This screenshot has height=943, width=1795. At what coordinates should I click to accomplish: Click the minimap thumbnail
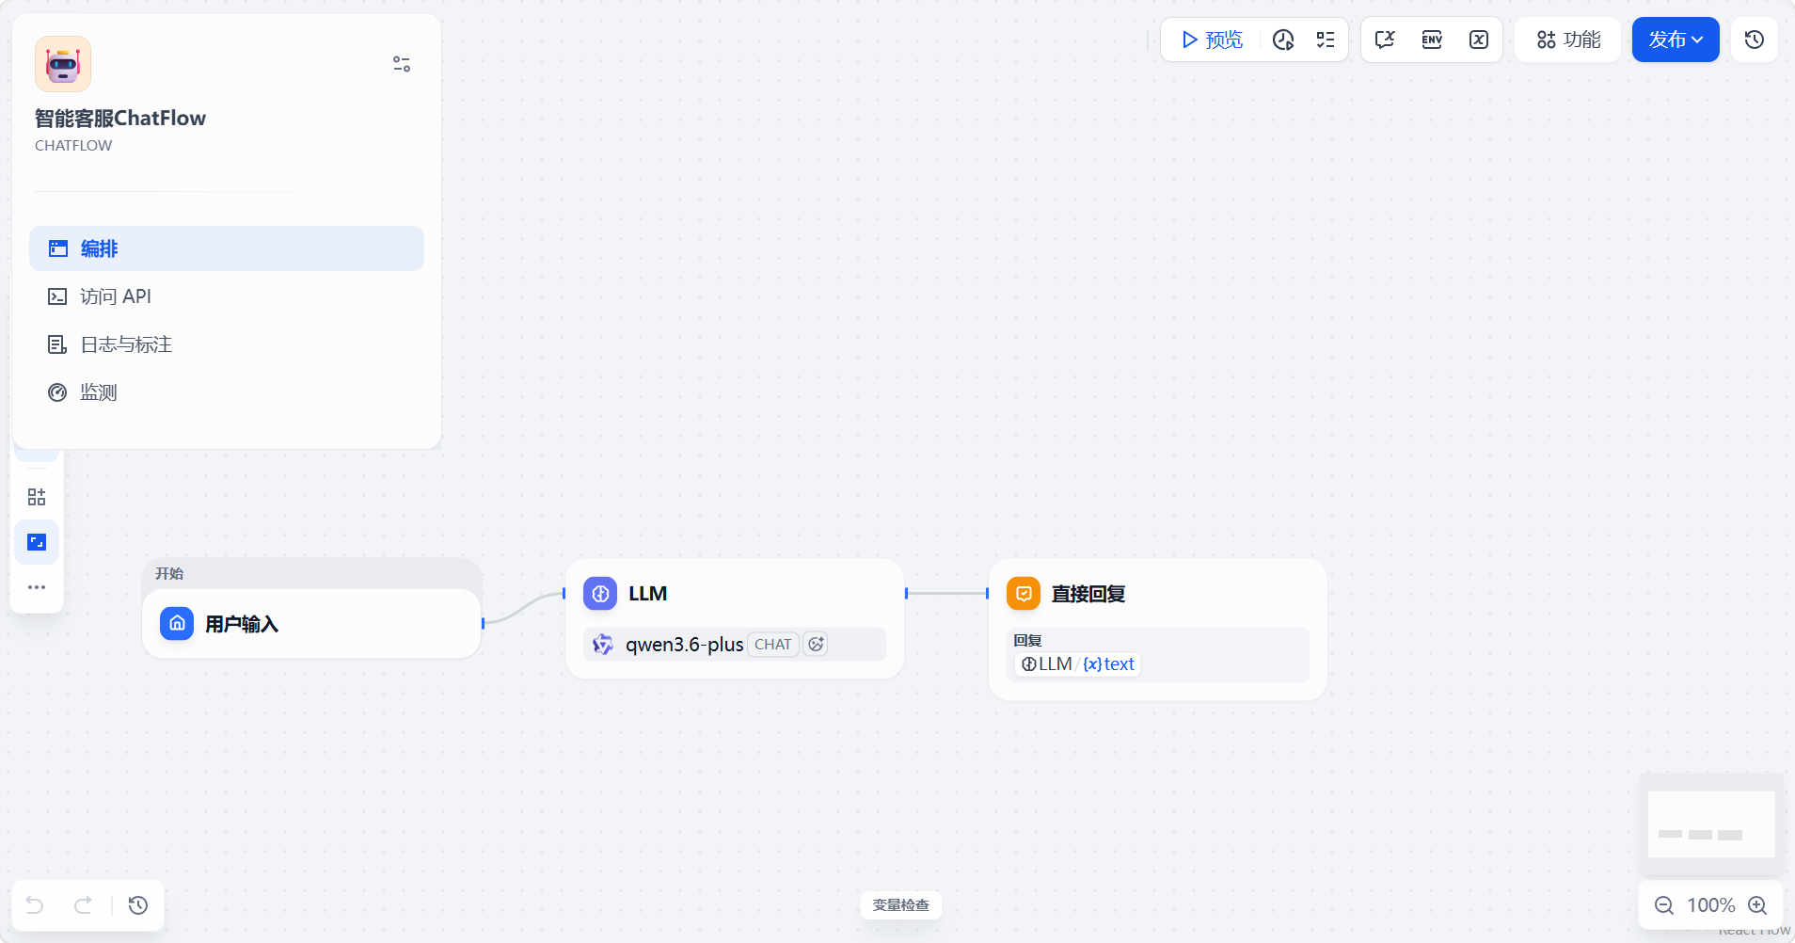point(1711,824)
